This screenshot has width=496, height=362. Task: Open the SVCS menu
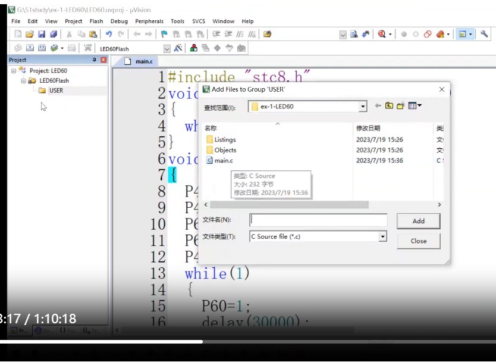tap(199, 21)
